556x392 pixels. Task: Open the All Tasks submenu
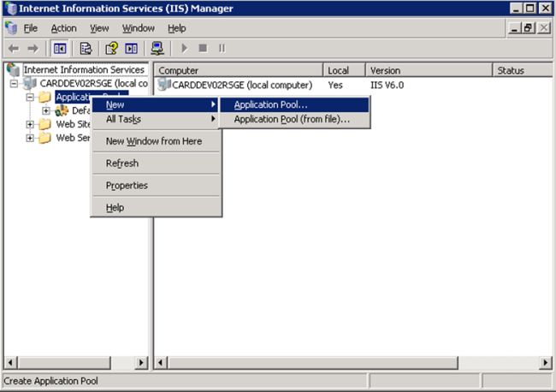(x=156, y=119)
